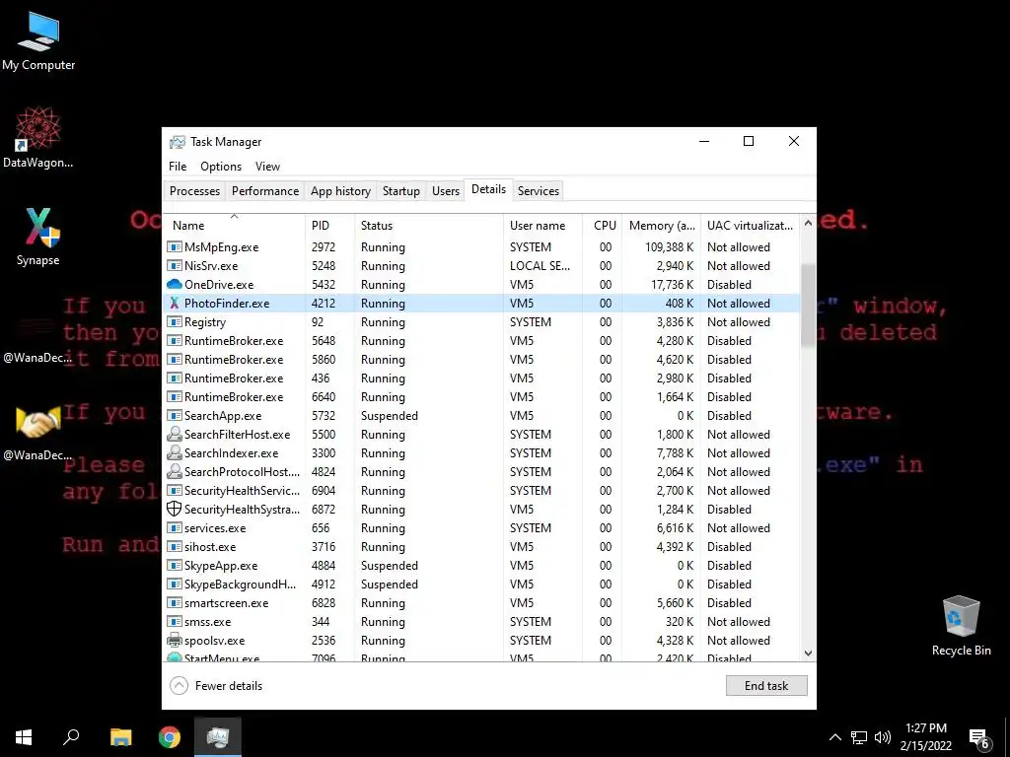Click the OneDrive.exe cloud icon
1010x757 pixels.
(174, 285)
